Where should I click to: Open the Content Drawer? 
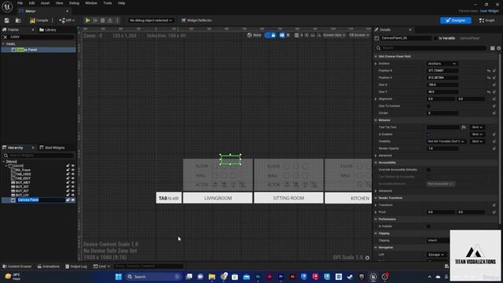coord(17,266)
